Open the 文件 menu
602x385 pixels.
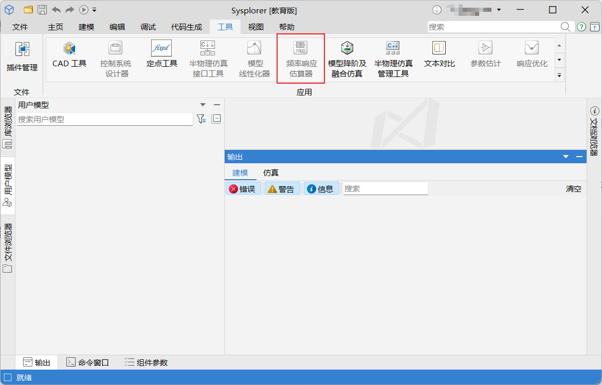click(x=20, y=27)
